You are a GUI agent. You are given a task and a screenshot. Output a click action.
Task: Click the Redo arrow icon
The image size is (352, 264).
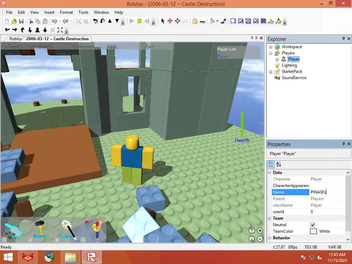coord(65,21)
